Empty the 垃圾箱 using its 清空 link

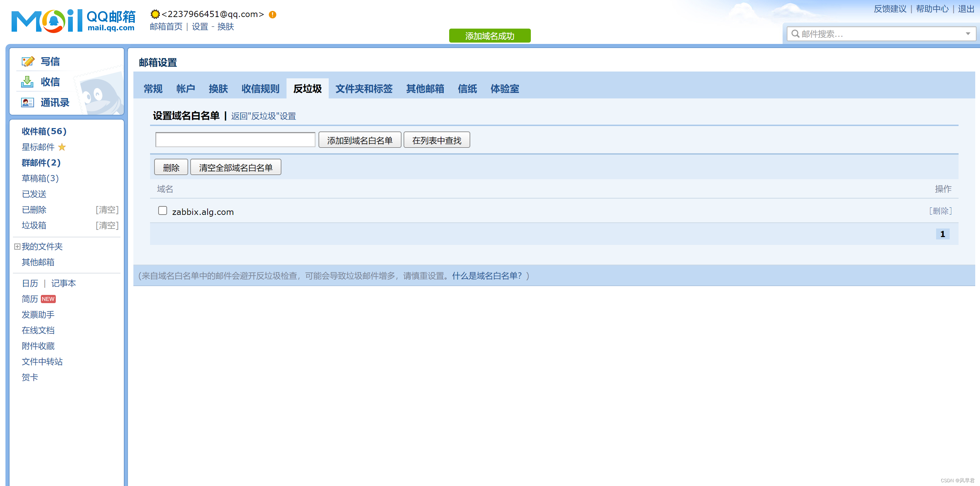107,225
